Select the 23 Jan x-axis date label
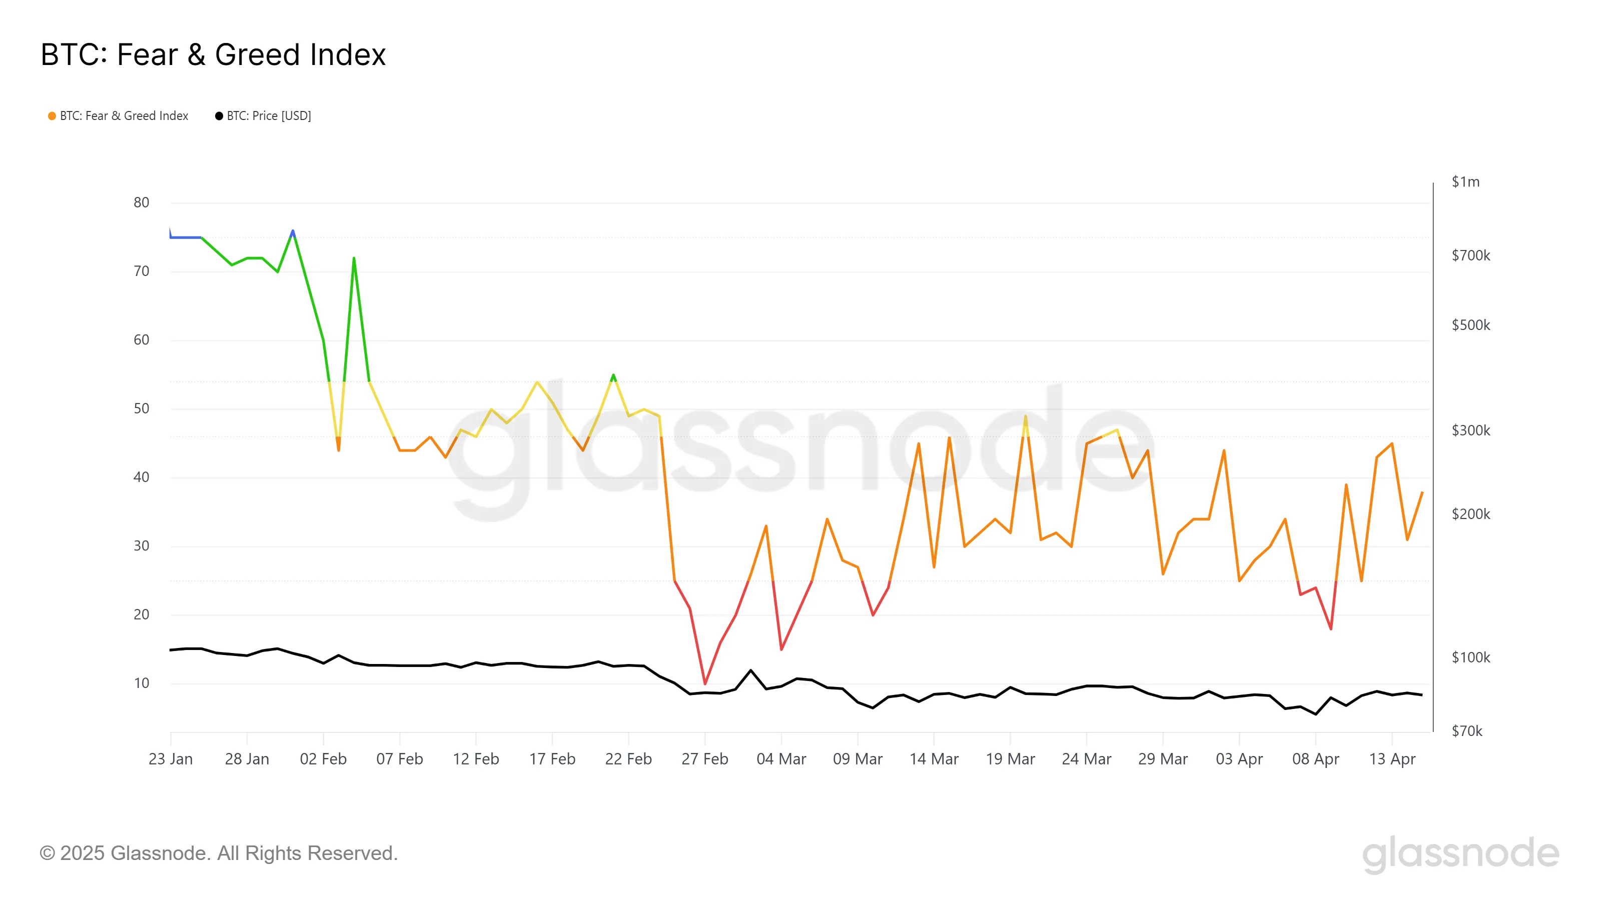 tap(170, 759)
